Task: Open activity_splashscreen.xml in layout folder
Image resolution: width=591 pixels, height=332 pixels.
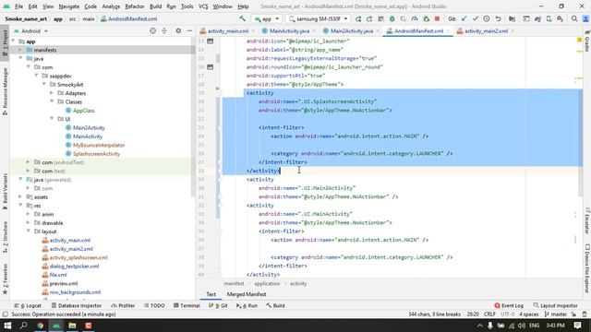Action: tap(78, 257)
